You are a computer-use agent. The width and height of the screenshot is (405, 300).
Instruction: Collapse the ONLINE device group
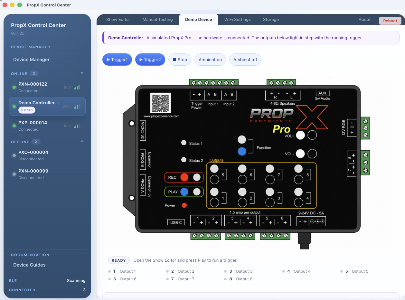point(82,73)
